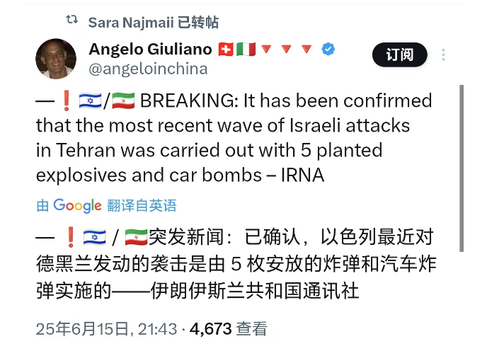The image size is (504, 346).
Task: Click the Israel flag in the English tweet
Action: pyautogui.click(x=90, y=102)
